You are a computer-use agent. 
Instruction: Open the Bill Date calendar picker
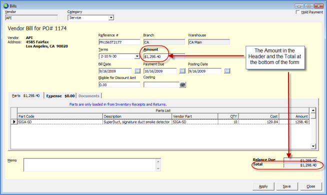(x=137, y=71)
